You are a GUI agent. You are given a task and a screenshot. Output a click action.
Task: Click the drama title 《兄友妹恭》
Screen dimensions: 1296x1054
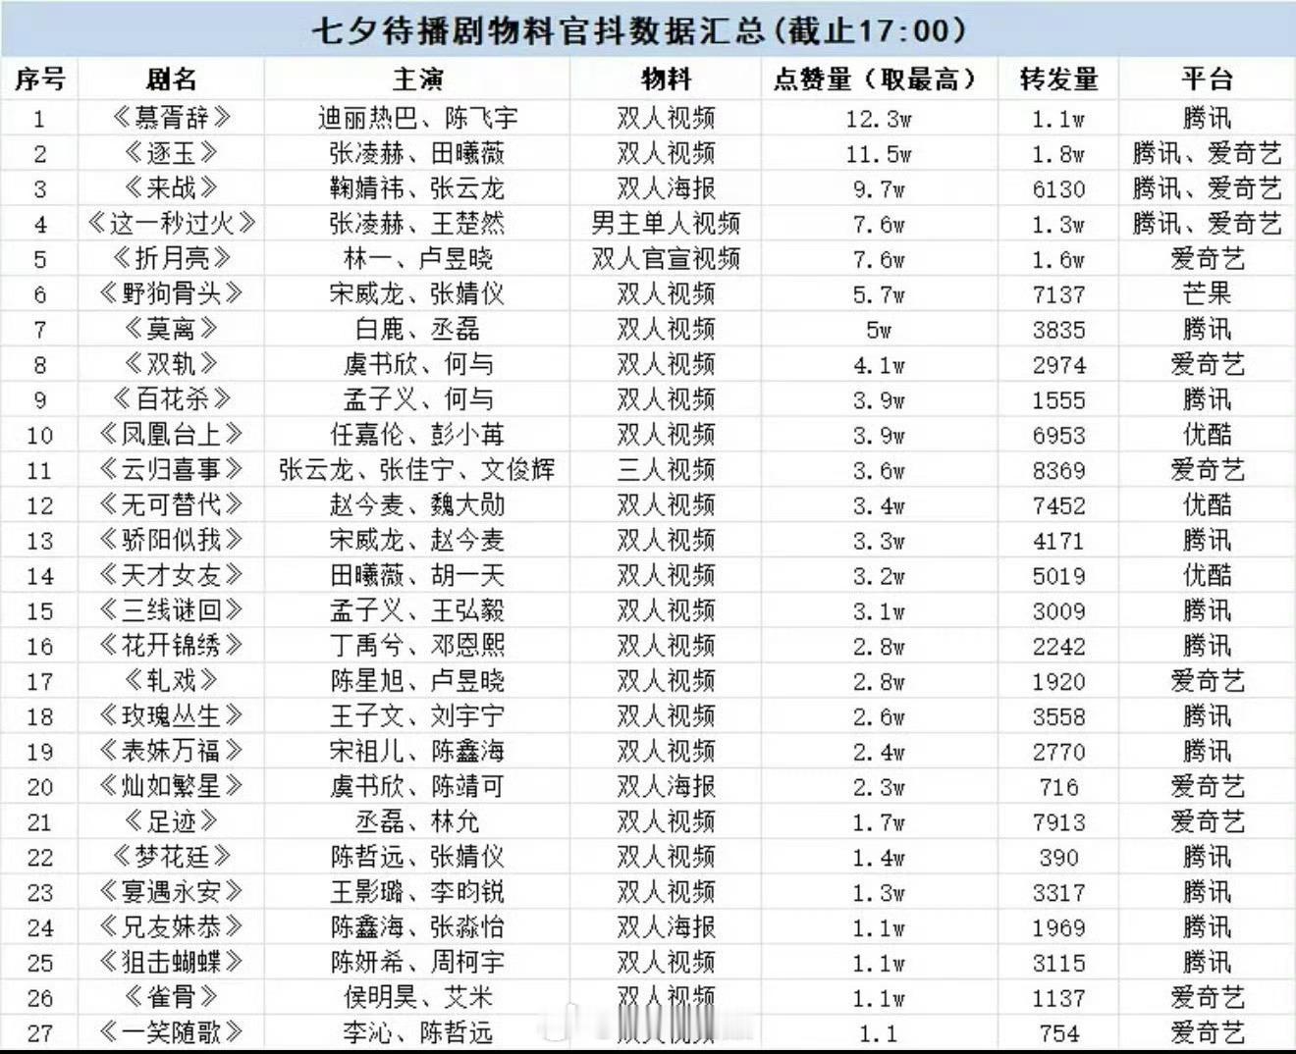click(172, 927)
